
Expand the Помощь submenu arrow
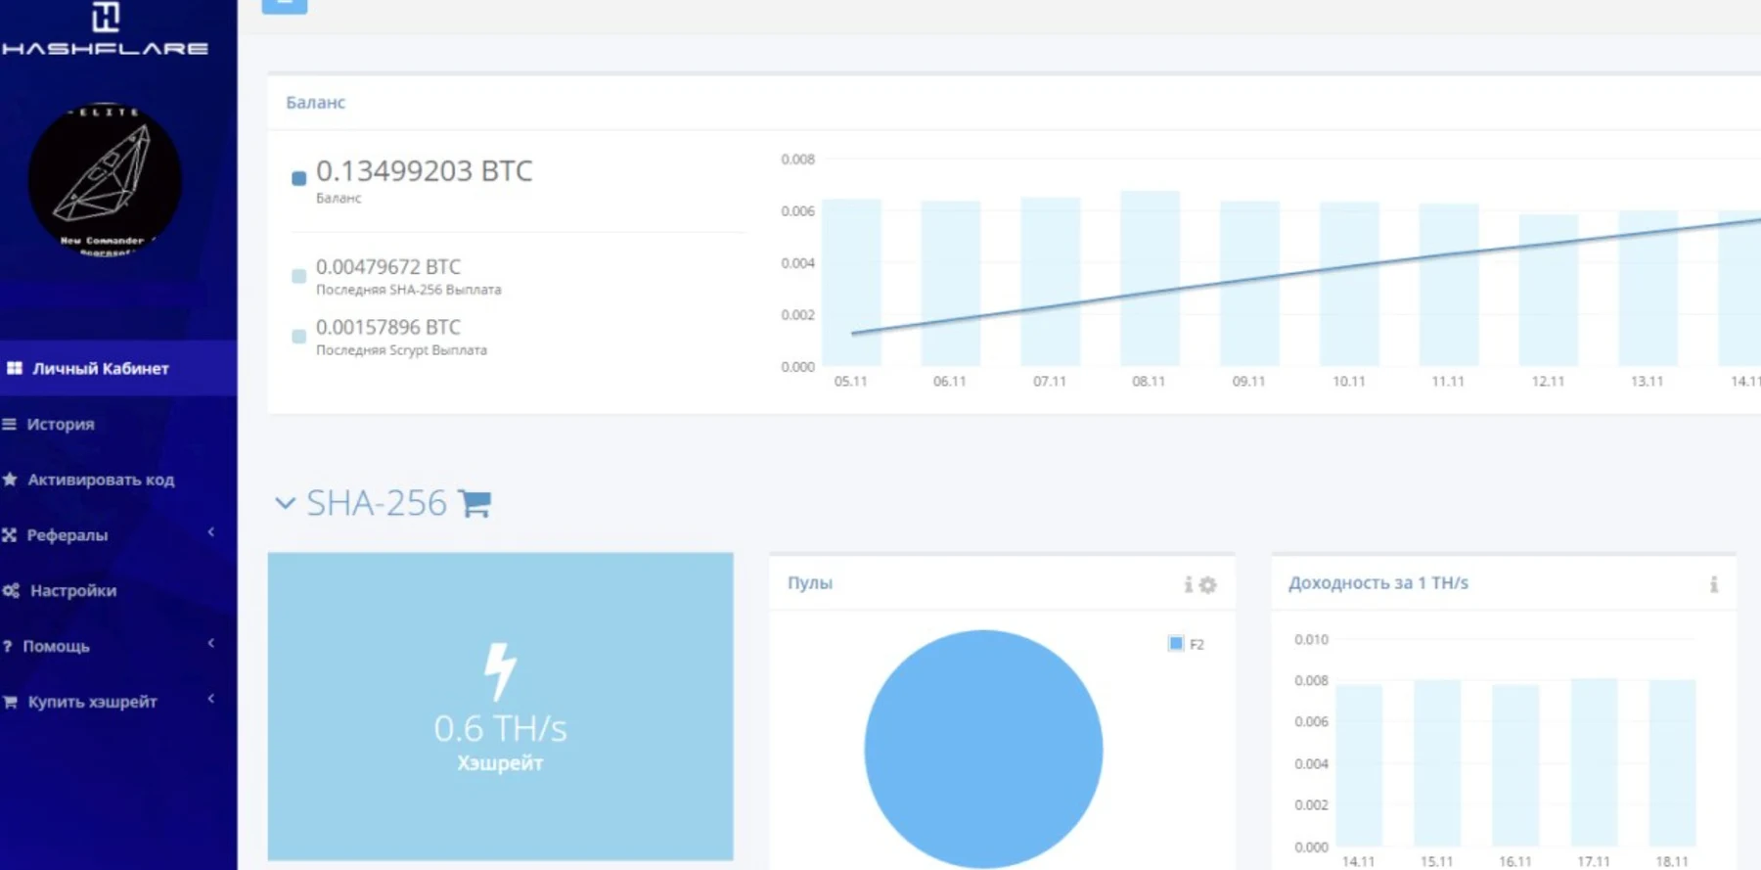211,644
